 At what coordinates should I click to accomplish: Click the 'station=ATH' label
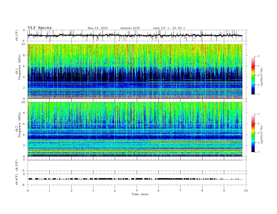point(130,28)
